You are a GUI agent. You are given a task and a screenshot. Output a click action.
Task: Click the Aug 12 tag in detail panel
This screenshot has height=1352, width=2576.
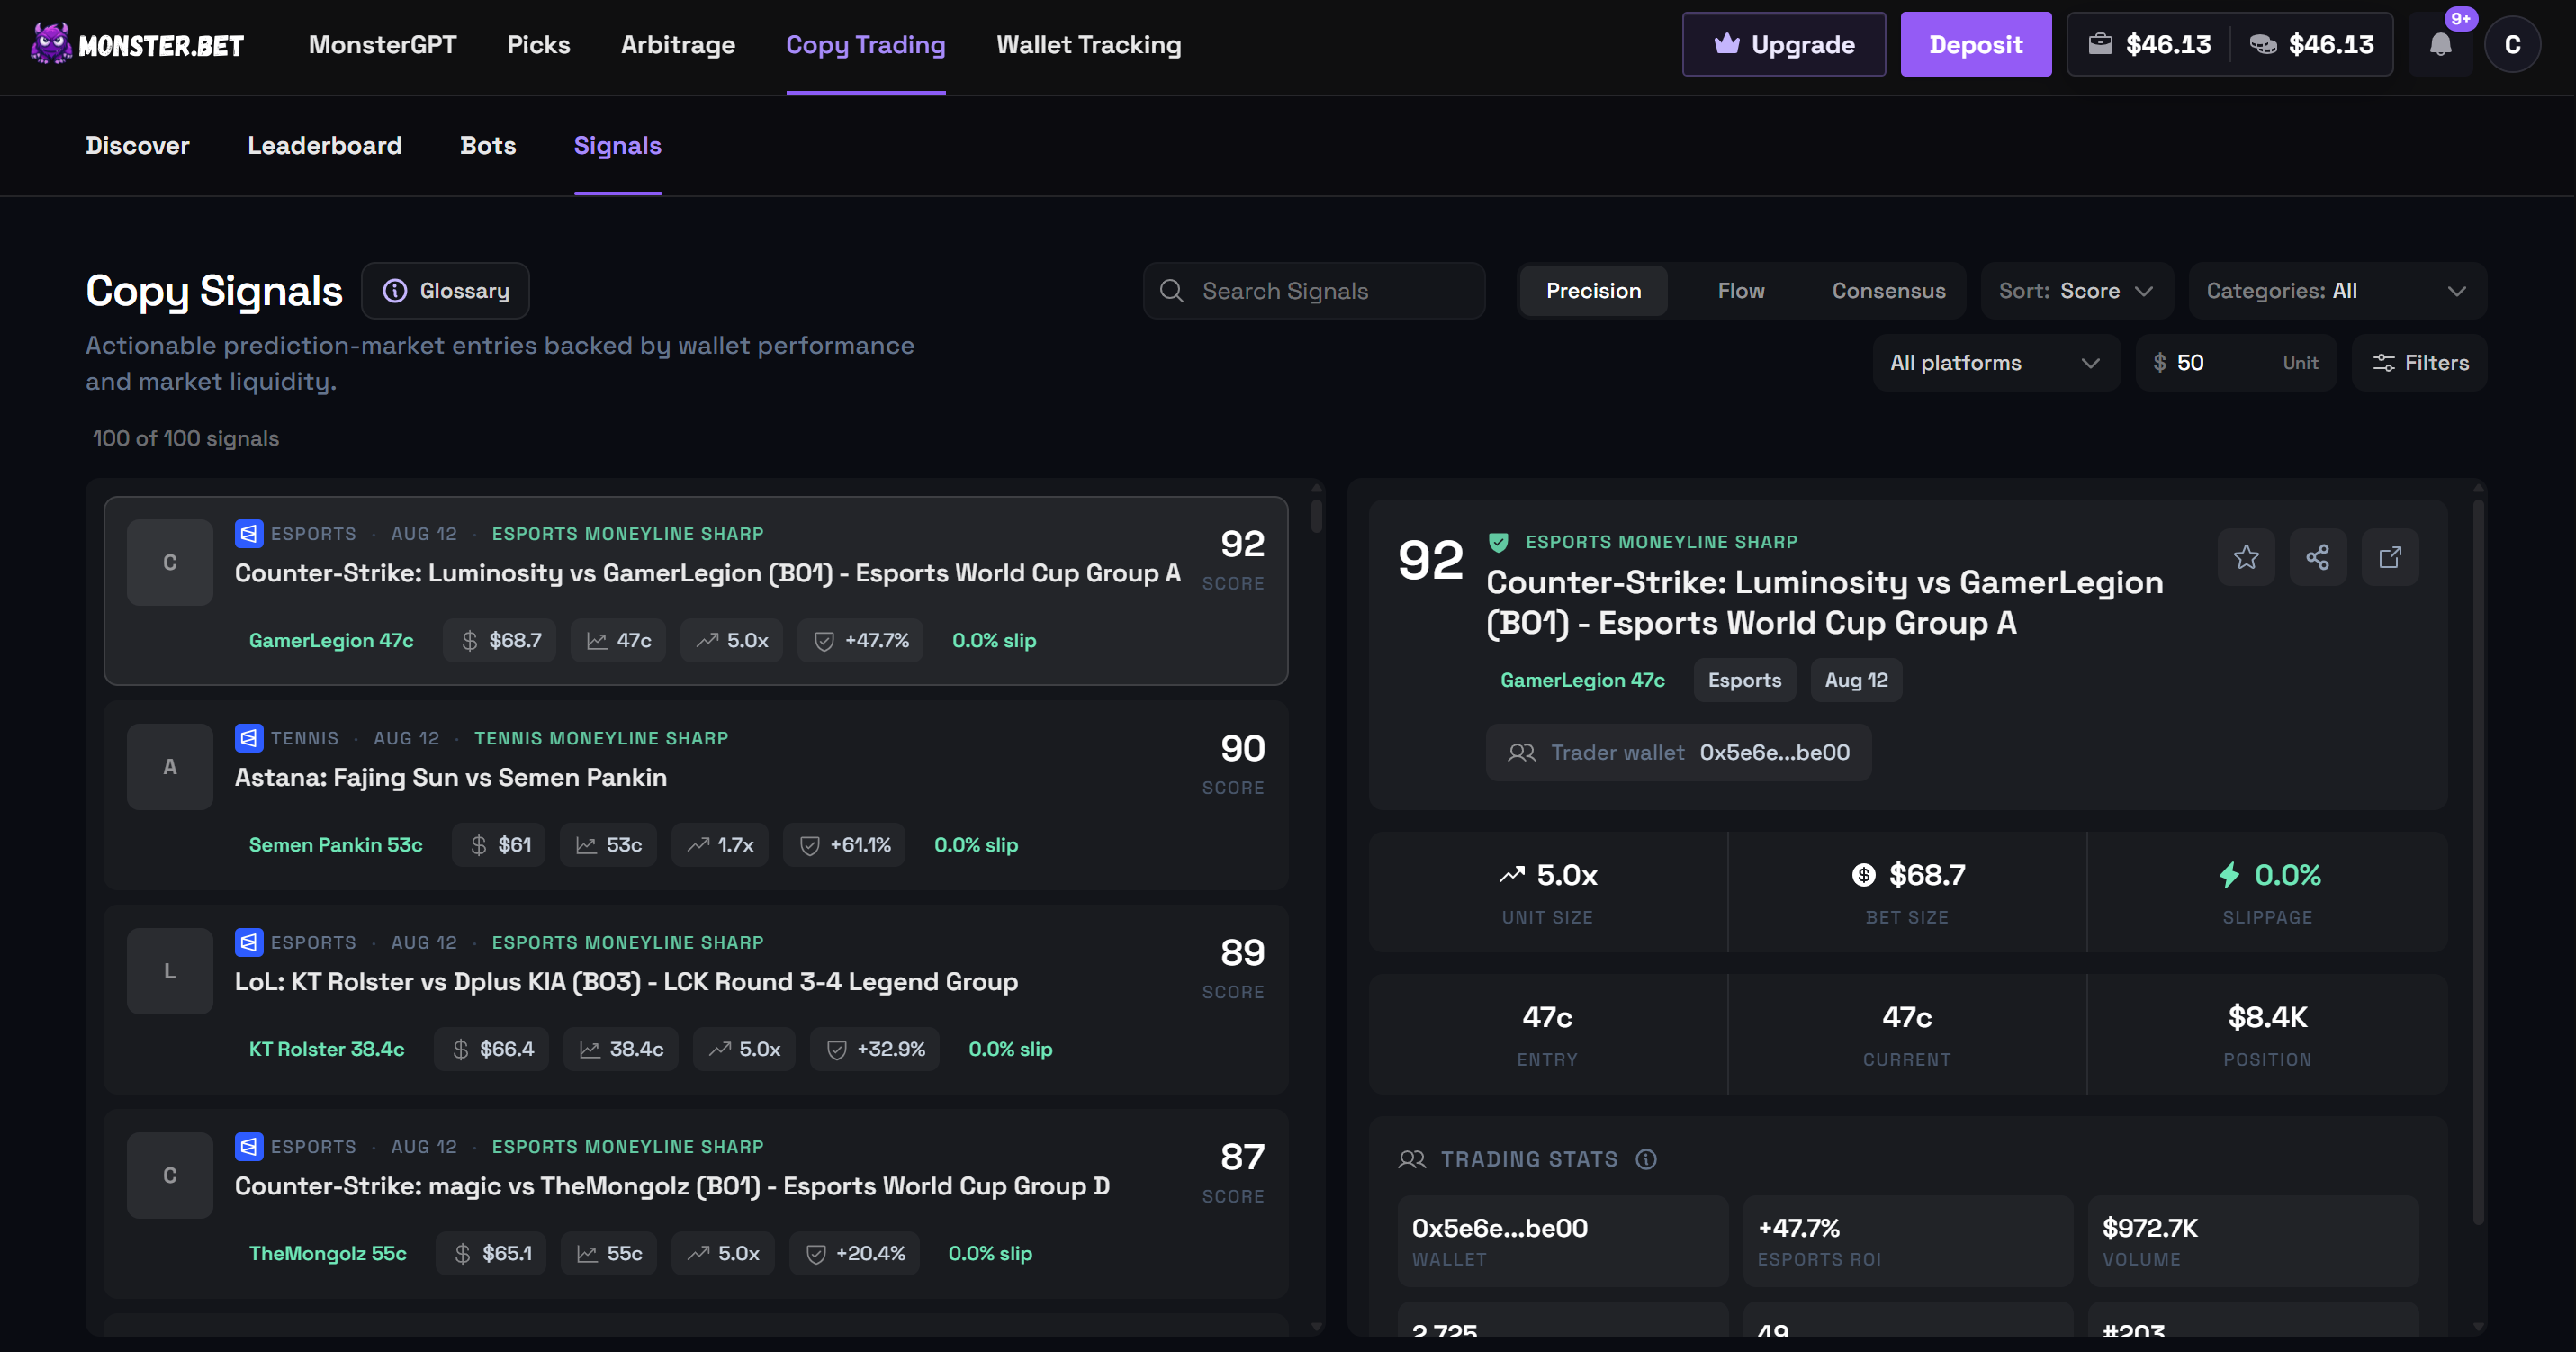click(x=1855, y=680)
